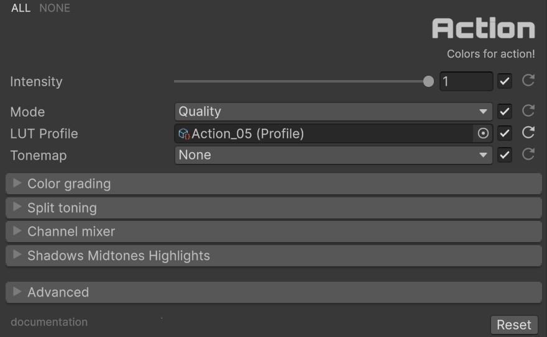Toggle the Intensity override checkbox

[505, 81]
